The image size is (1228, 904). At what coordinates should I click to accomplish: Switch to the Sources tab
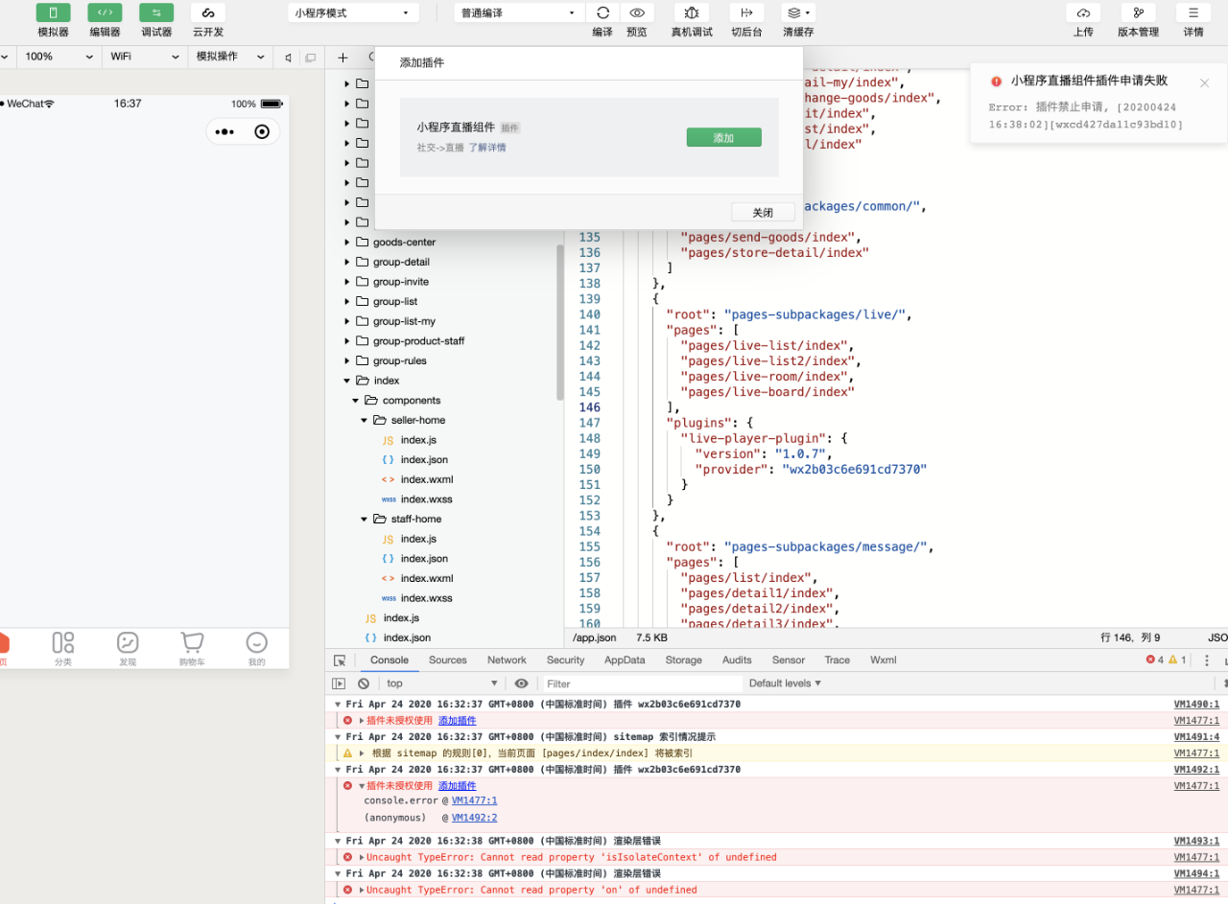[448, 661]
